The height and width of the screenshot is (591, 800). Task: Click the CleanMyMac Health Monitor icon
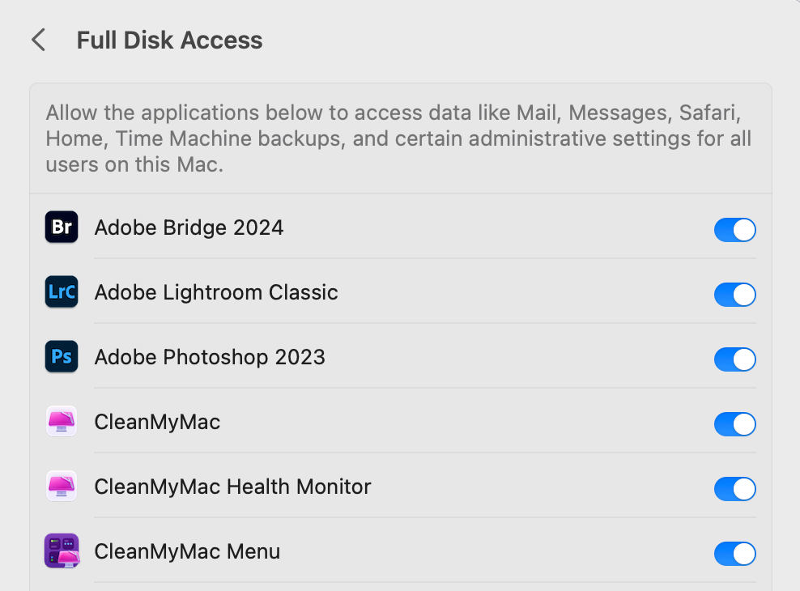pyautogui.click(x=62, y=487)
